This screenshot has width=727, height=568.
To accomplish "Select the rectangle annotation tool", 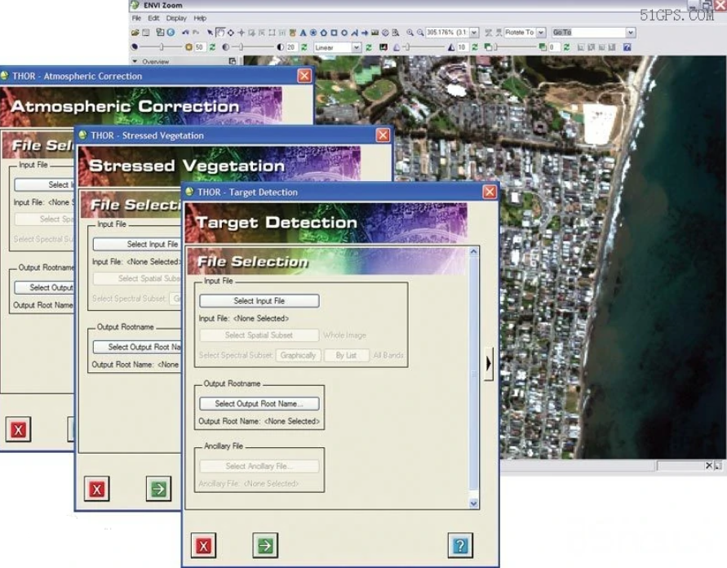I will click(x=335, y=33).
